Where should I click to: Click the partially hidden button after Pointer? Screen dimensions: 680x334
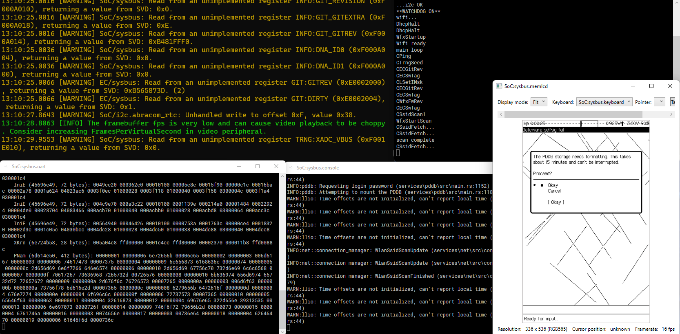[673, 102]
